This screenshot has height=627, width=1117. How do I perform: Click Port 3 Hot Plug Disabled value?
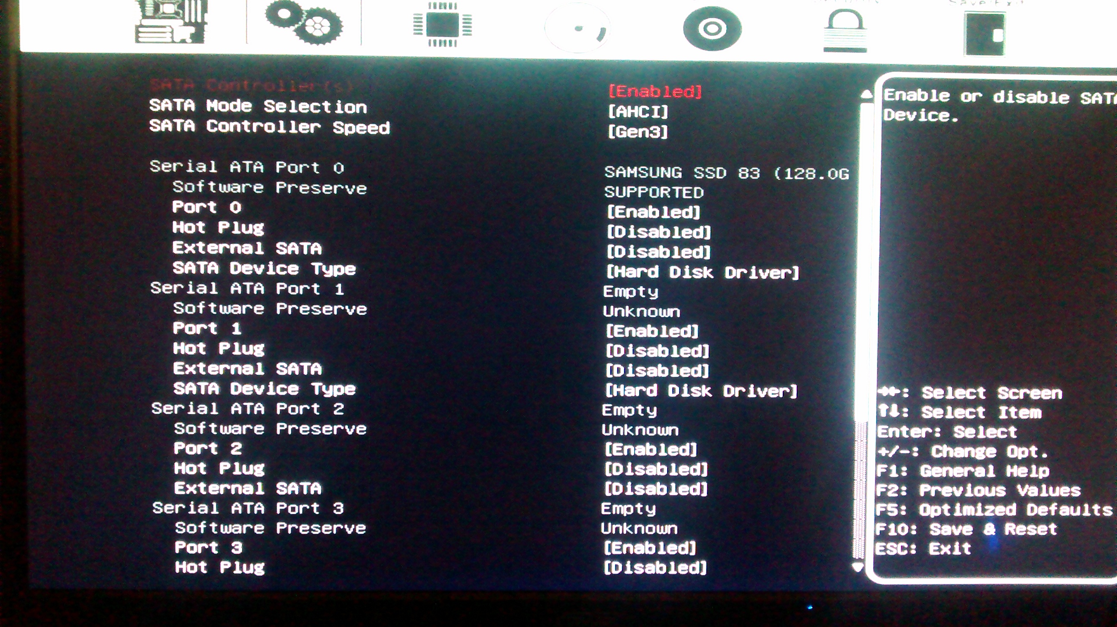coord(655,568)
